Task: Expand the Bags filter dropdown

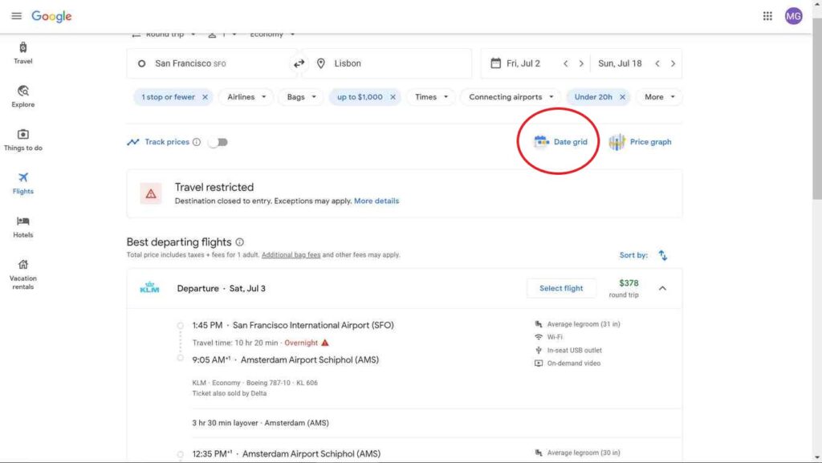Action: 302,97
